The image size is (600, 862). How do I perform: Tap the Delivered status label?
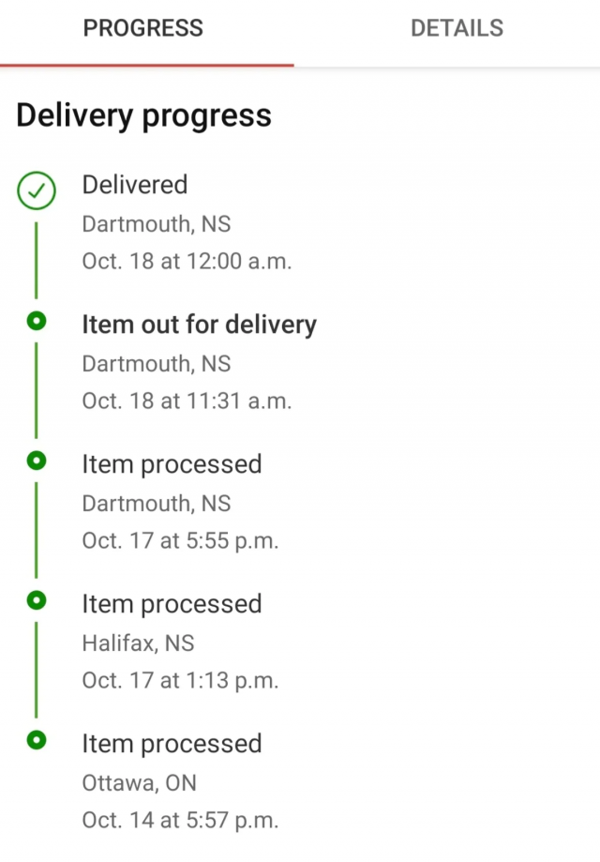click(x=135, y=185)
